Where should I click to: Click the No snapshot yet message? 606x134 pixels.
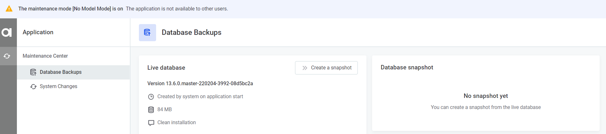486,96
